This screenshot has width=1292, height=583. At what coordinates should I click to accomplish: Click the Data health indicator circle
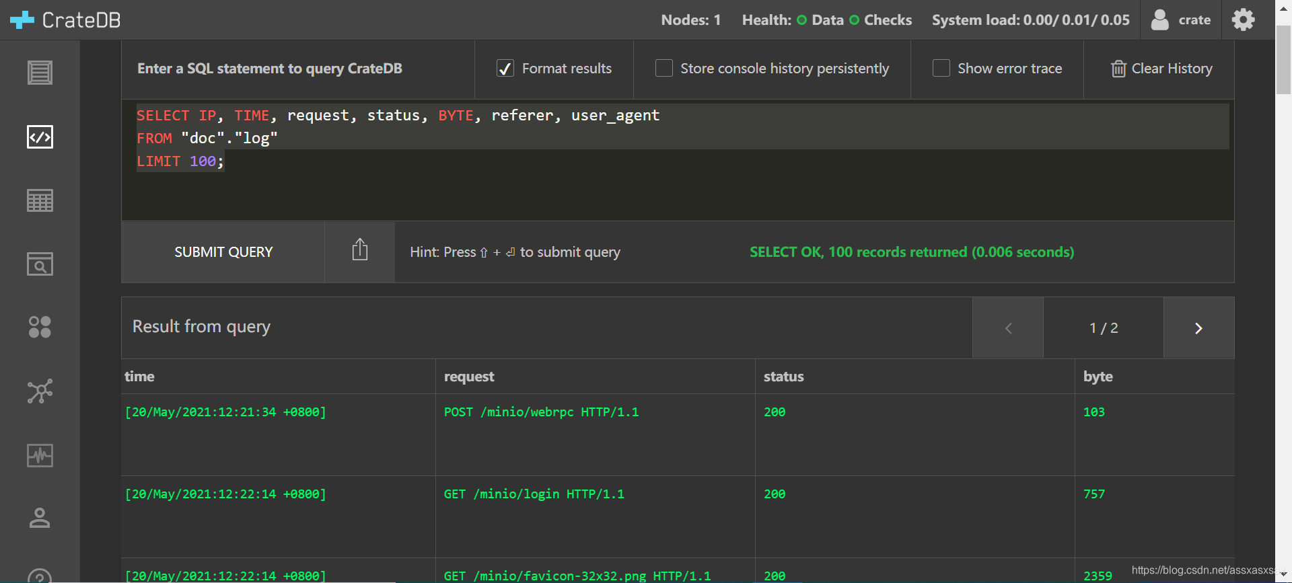801,20
